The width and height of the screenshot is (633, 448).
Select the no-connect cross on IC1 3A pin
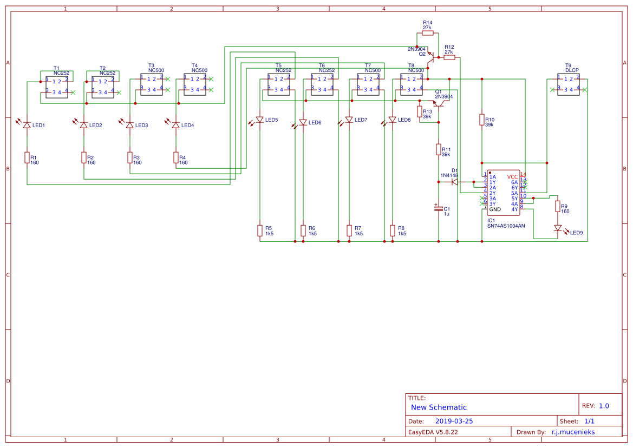point(481,197)
